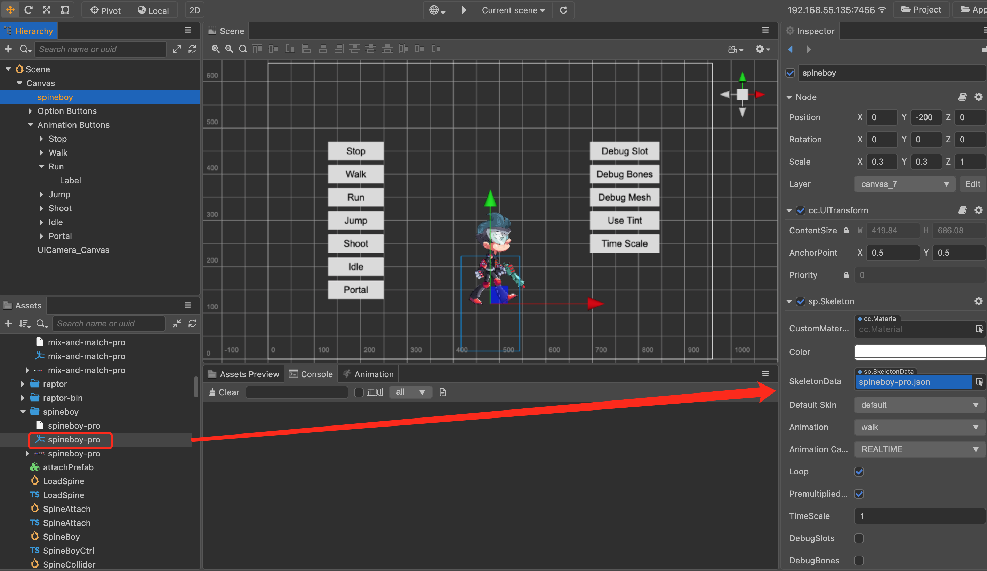Select the SpineBoyCtrl TypeScript file
Screen dimensions: 987x571
coord(69,551)
